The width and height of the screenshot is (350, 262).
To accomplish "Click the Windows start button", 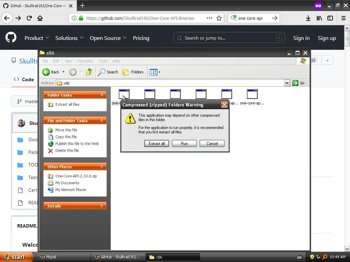I will point(16,257).
